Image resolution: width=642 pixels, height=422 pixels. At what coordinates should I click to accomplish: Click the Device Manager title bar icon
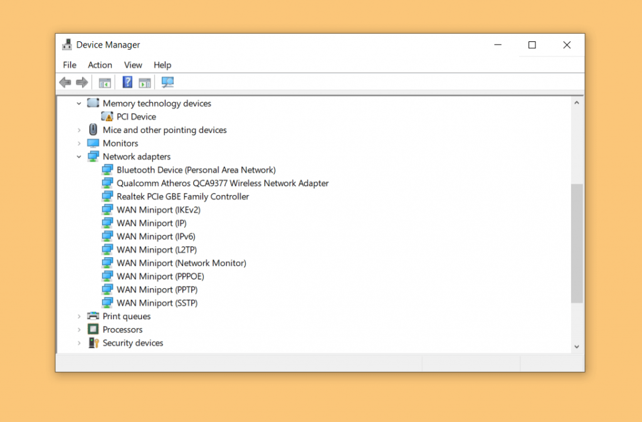click(x=66, y=45)
